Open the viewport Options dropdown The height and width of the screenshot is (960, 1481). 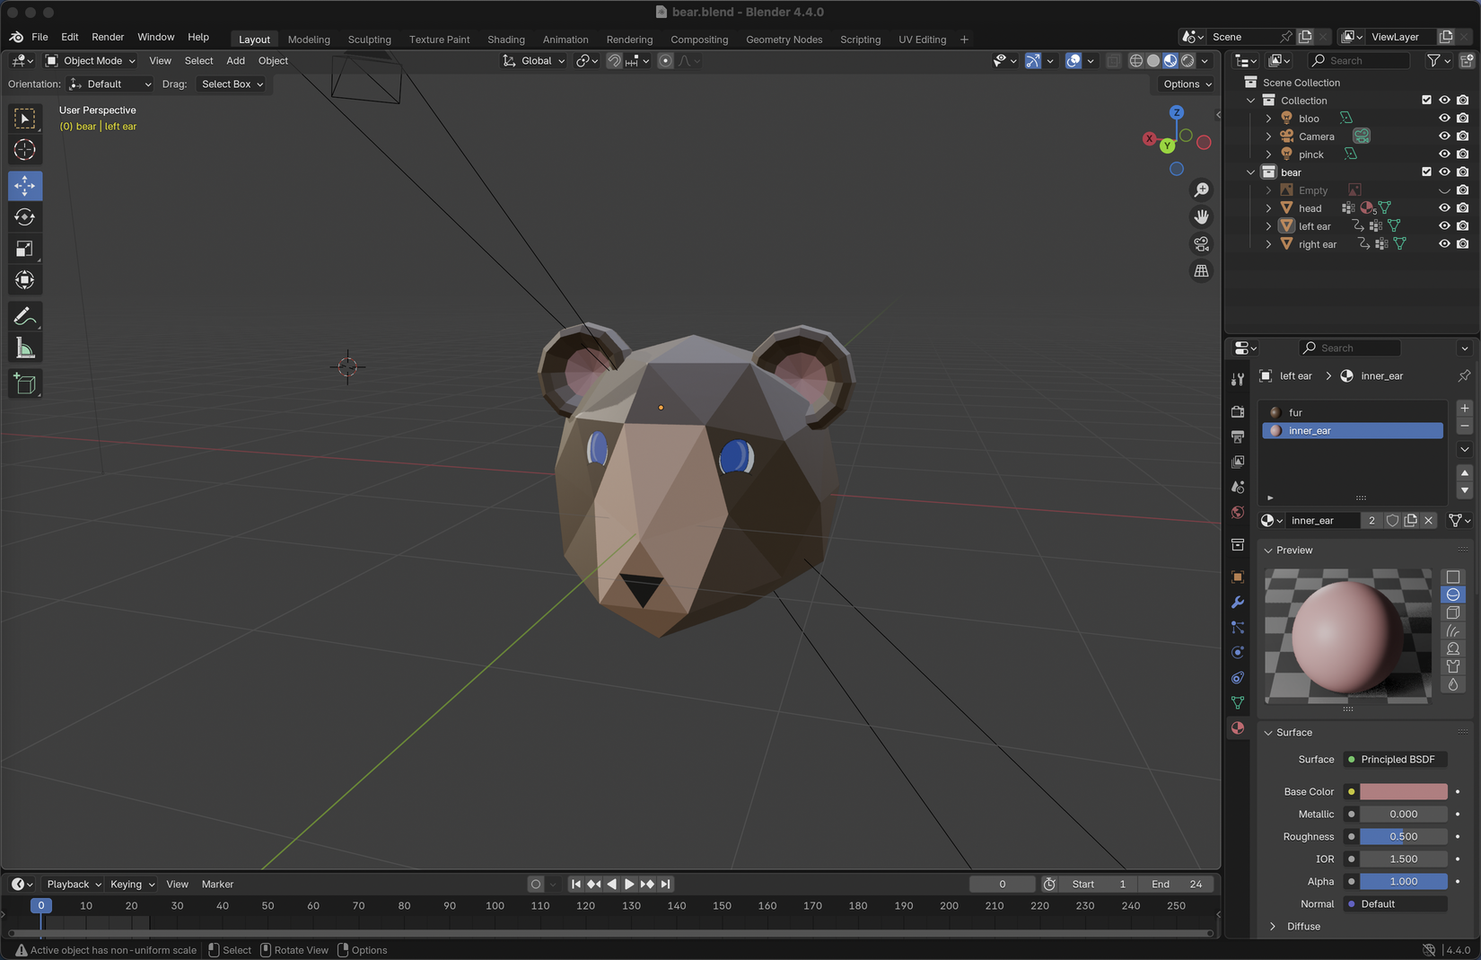pos(1187,84)
